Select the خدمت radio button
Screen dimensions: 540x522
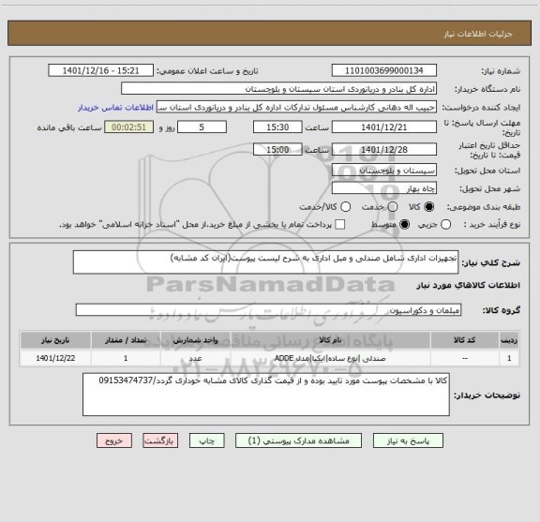pyautogui.click(x=393, y=207)
